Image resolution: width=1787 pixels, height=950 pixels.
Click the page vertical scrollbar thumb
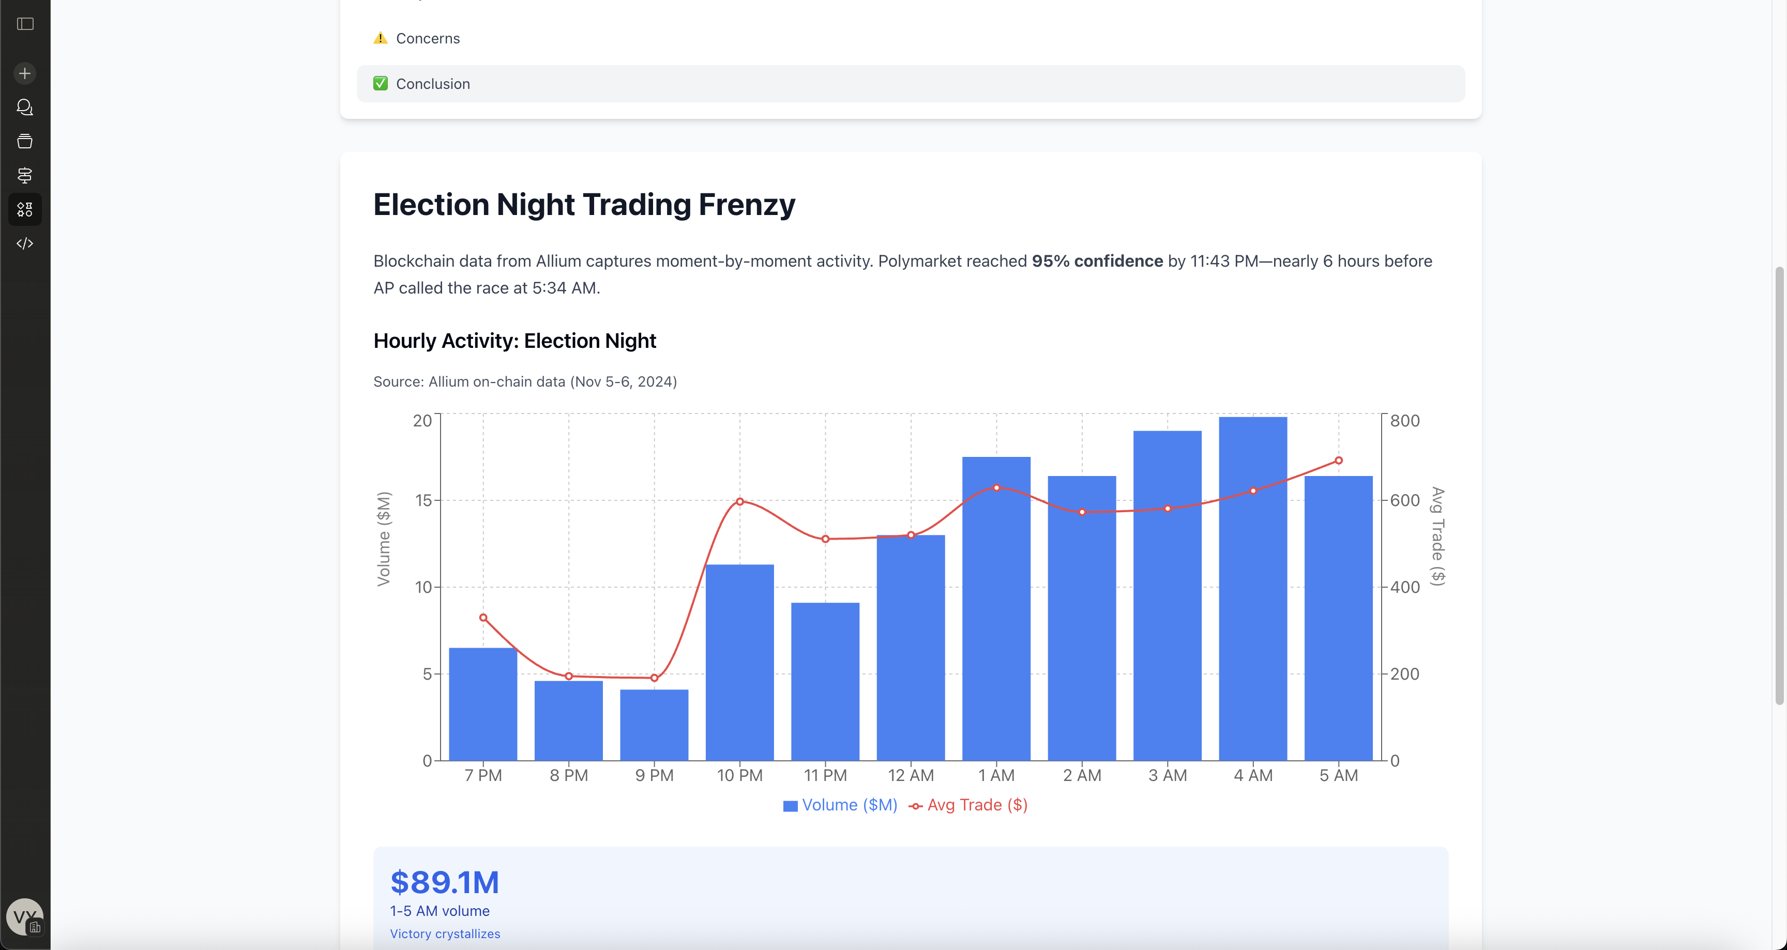point(1779,485)
